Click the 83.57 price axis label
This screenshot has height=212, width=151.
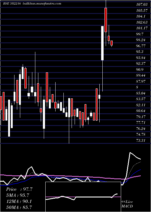pyautogui.click(x=141, y=99)
